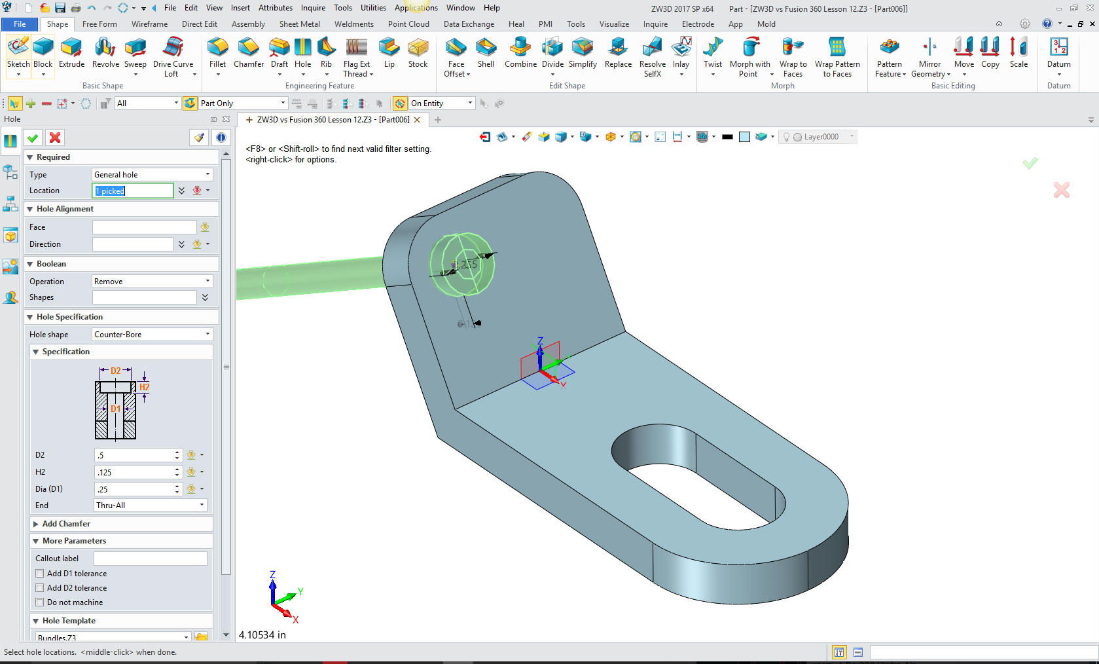Click the black color swatch in view toolbar
This screenshot has width=1099, height=664.
pos(727,137)
